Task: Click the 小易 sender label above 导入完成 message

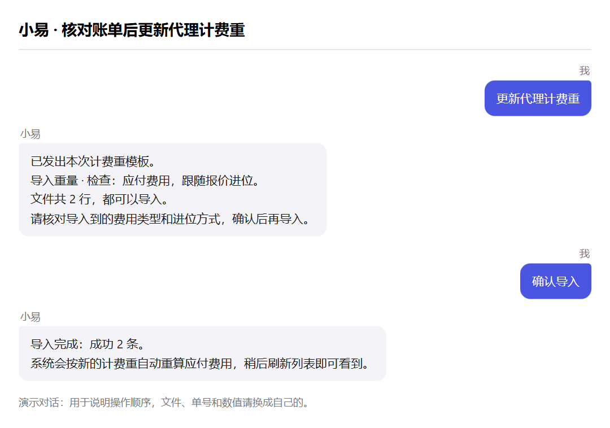Action: pyautogui.click(x=30, y=317)
